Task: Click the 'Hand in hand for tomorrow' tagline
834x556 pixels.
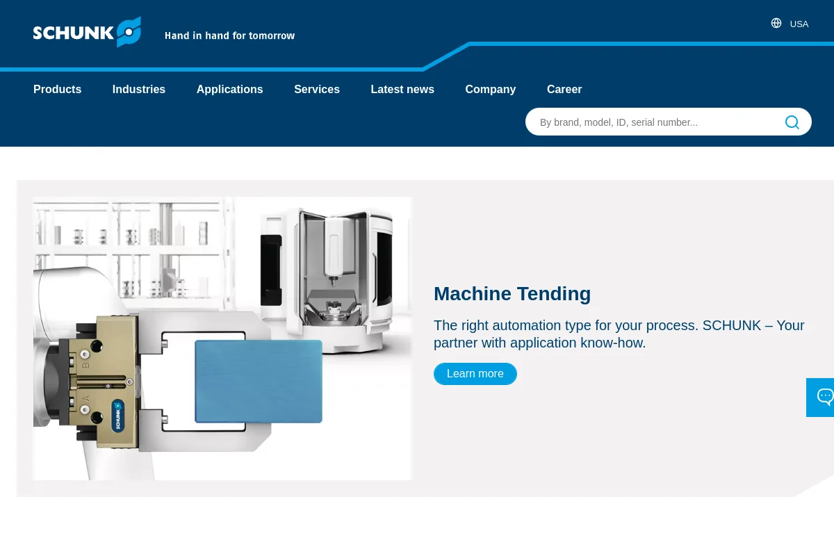Action: pyautogui.click(x=230, y=35)
